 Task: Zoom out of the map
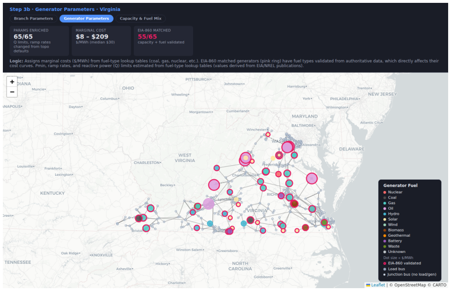(12, 92)
